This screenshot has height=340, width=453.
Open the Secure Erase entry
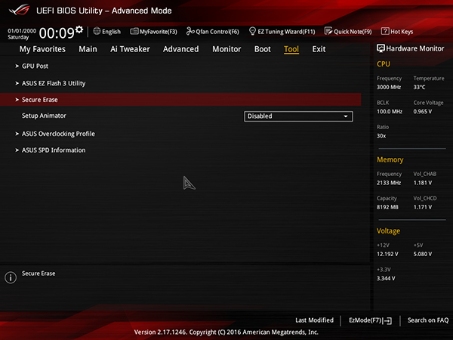point(40,100)
